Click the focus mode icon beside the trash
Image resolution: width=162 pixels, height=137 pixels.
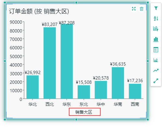point(134,9)
